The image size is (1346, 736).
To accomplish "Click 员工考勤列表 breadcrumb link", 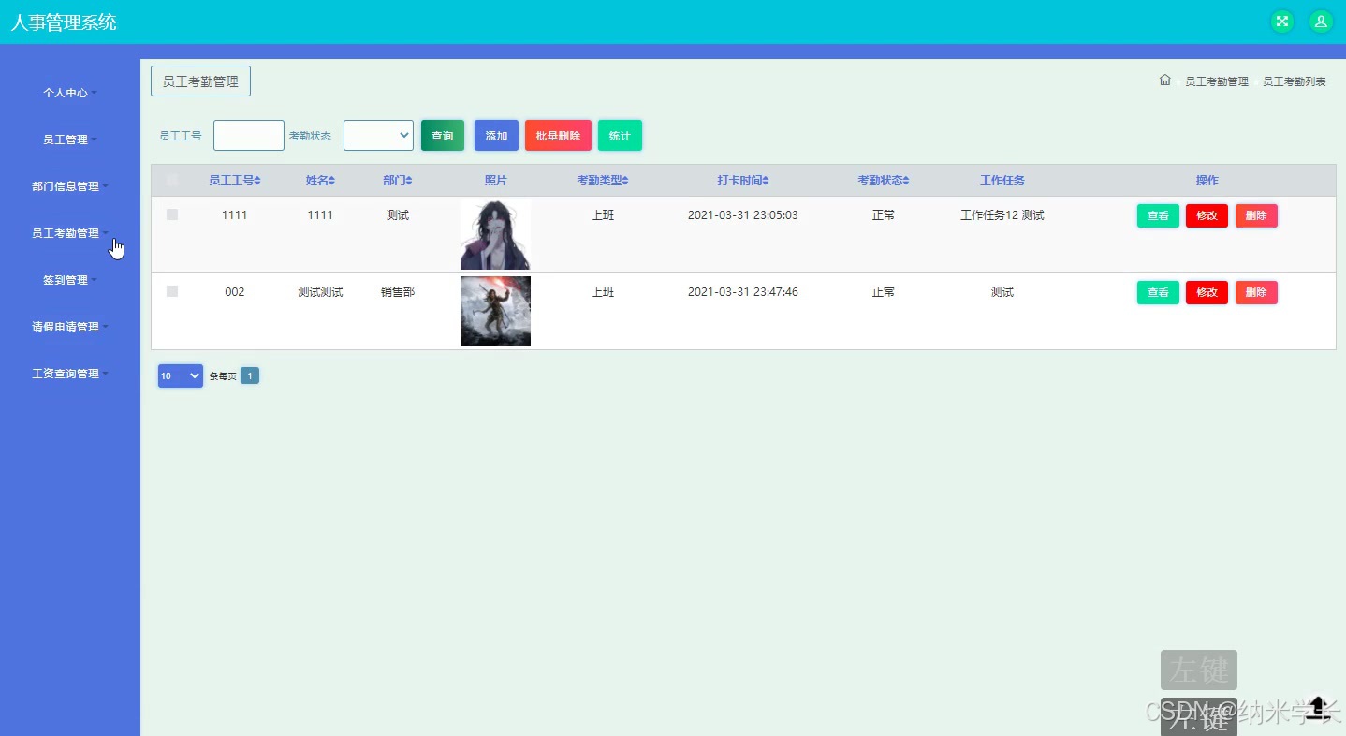I will coord(1295,81).
